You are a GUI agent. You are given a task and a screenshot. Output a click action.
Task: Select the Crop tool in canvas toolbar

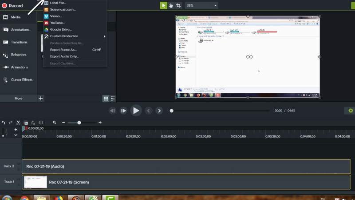pos(179,6)
